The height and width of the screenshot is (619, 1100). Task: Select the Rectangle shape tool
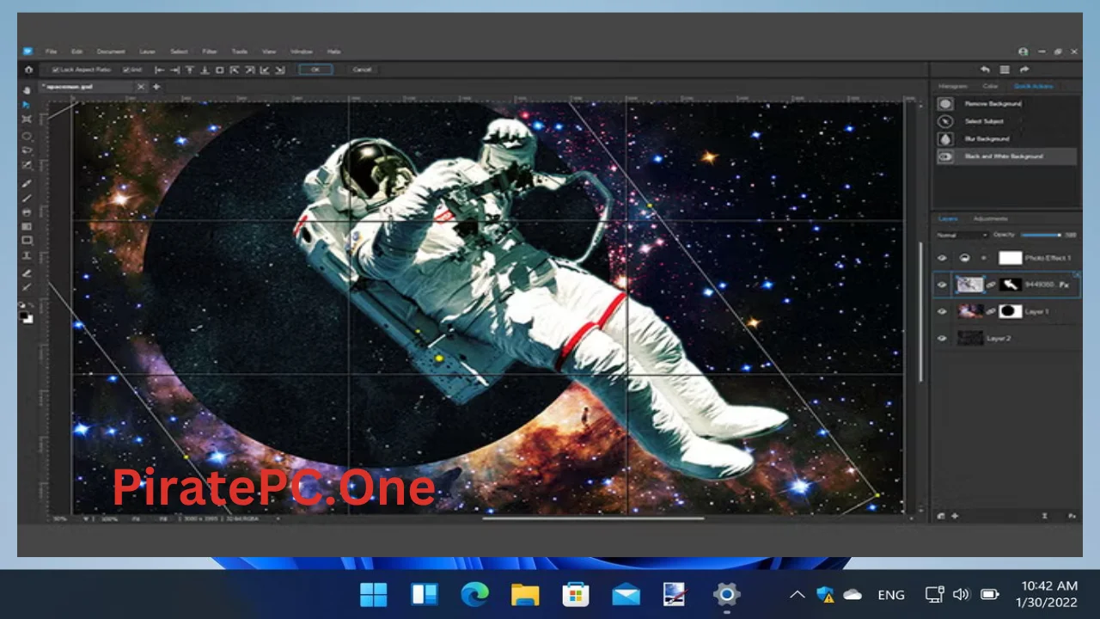click(27, 241)
